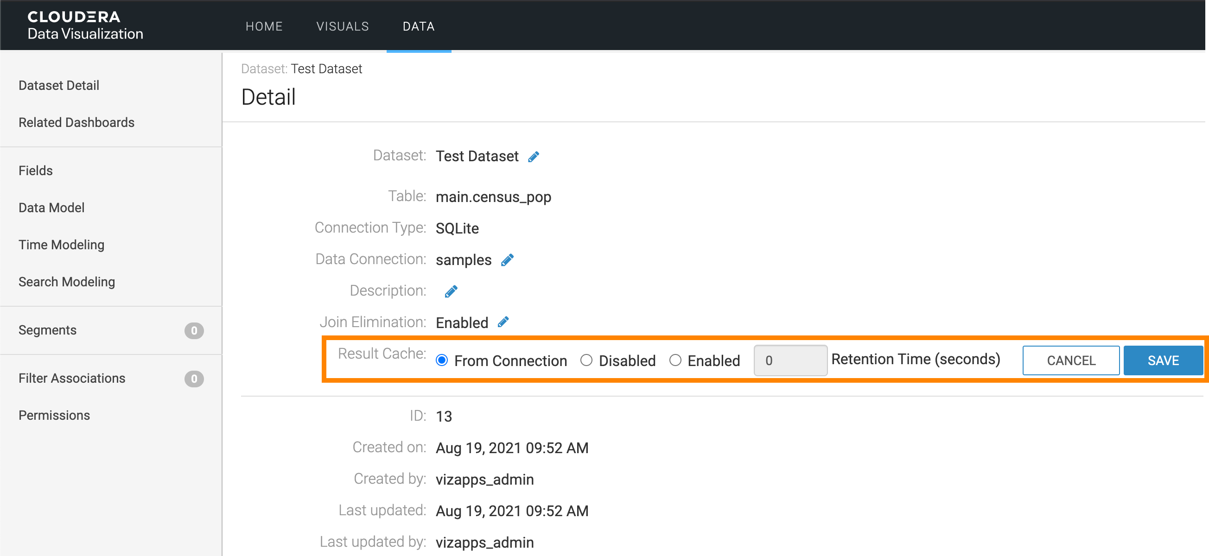Go to Related Dashboards
Screen dimensions: 1209x556
pos(76,122)
